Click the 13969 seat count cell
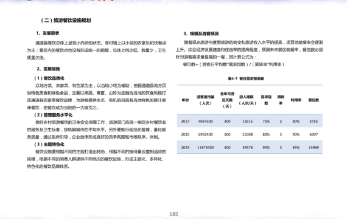 point(314,147)
